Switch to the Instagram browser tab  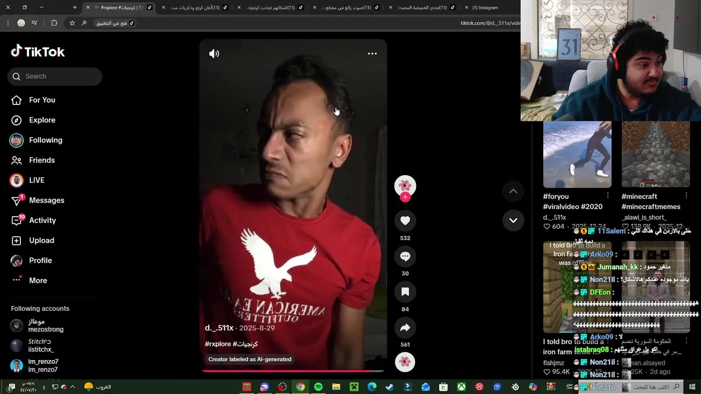click(485, 8)
